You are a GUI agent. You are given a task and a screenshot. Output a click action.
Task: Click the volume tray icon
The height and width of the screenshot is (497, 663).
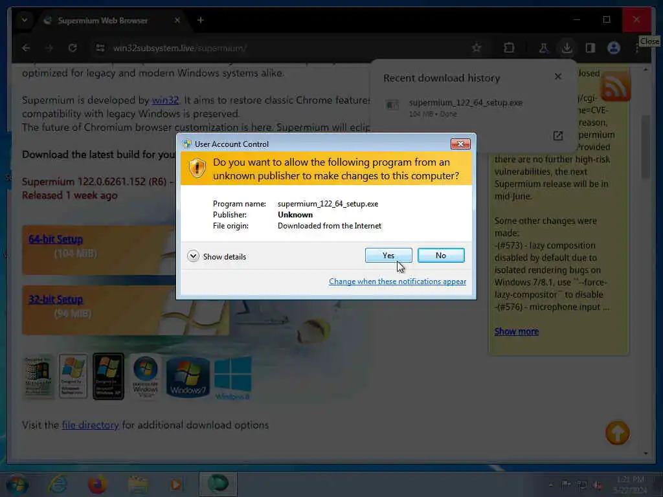pos(598,485)
